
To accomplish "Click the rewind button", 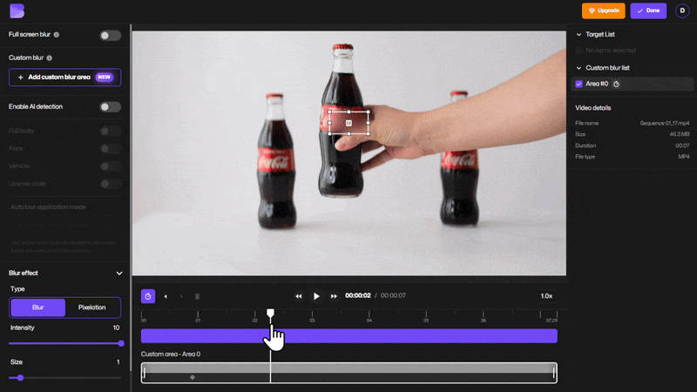I will [299, 296].
